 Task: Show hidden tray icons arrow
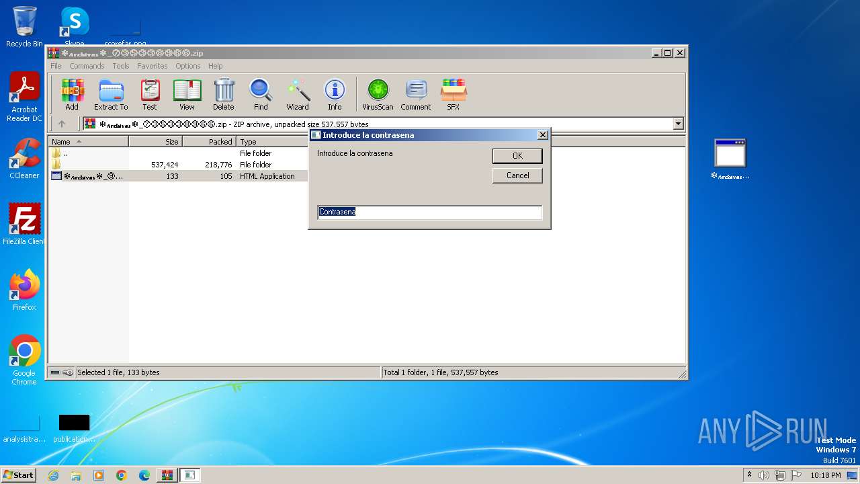749,475
